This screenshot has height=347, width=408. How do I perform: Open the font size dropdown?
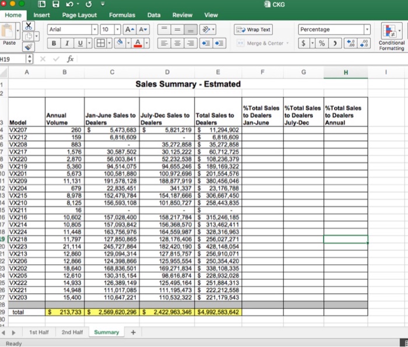coord(116,29)
